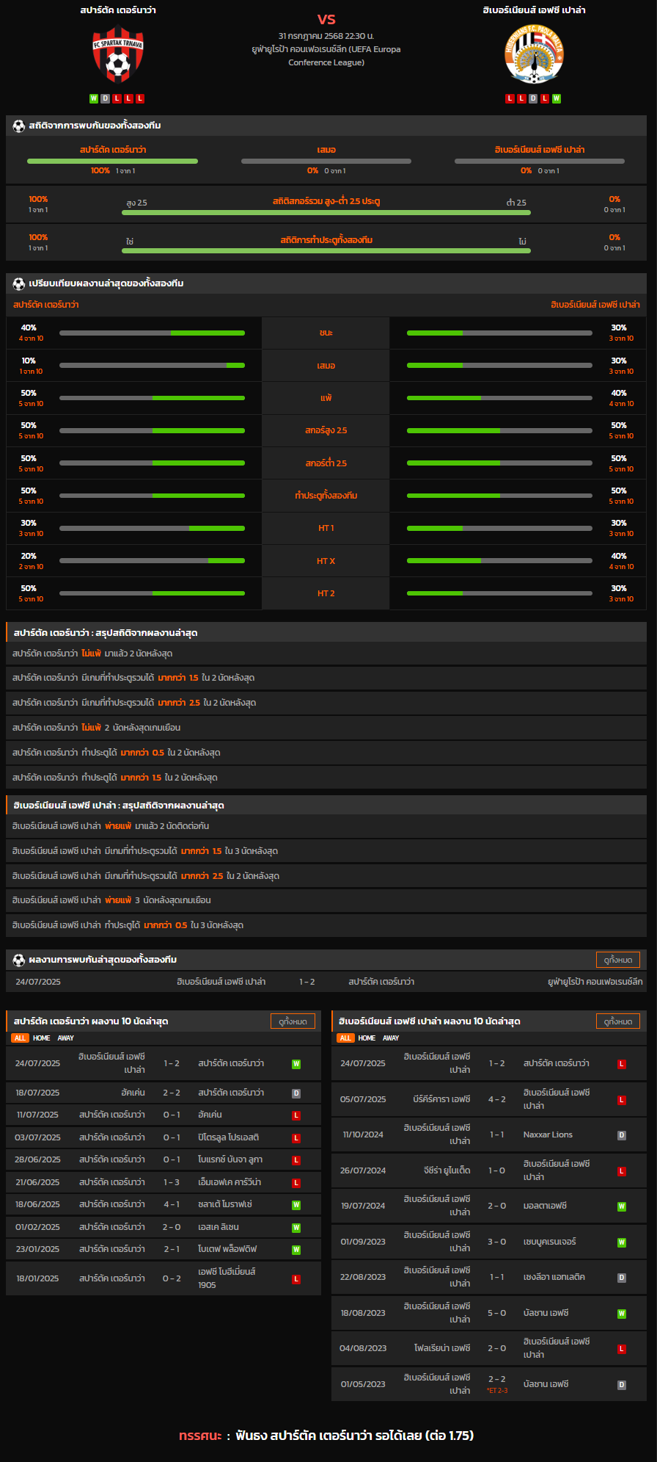Select ALL tab in Hibernians last 10 matches
The image size is (657, 1462).
coord(345,1038)
